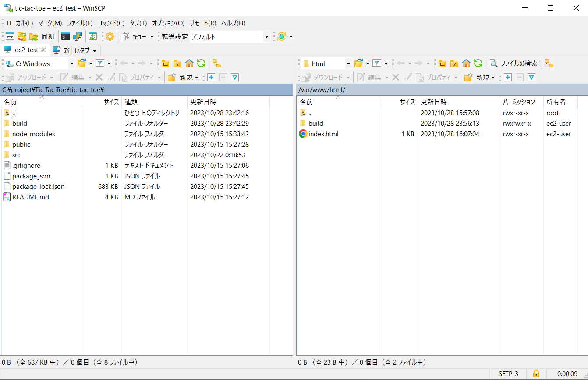Go to parent directory in remote panel

pyautogui.click(x=442, y=64)
